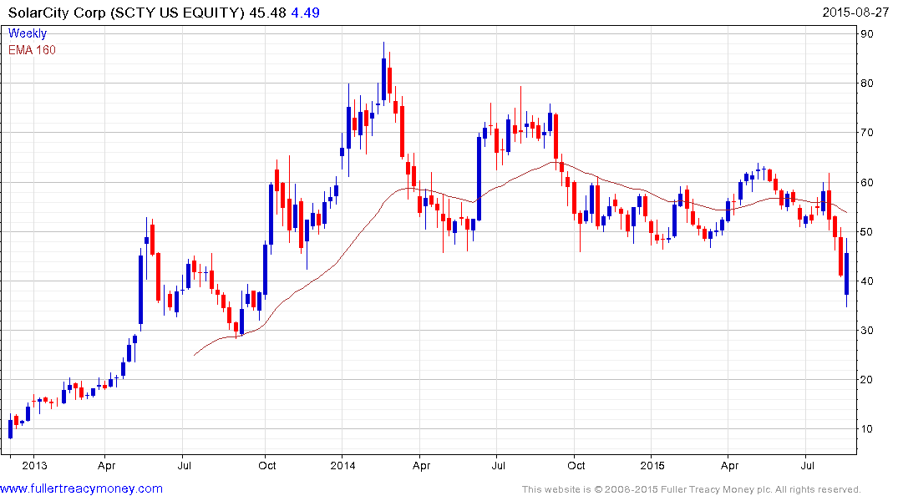
Task: Select the 2014 time axis label
Action: [x=342, y=465]
